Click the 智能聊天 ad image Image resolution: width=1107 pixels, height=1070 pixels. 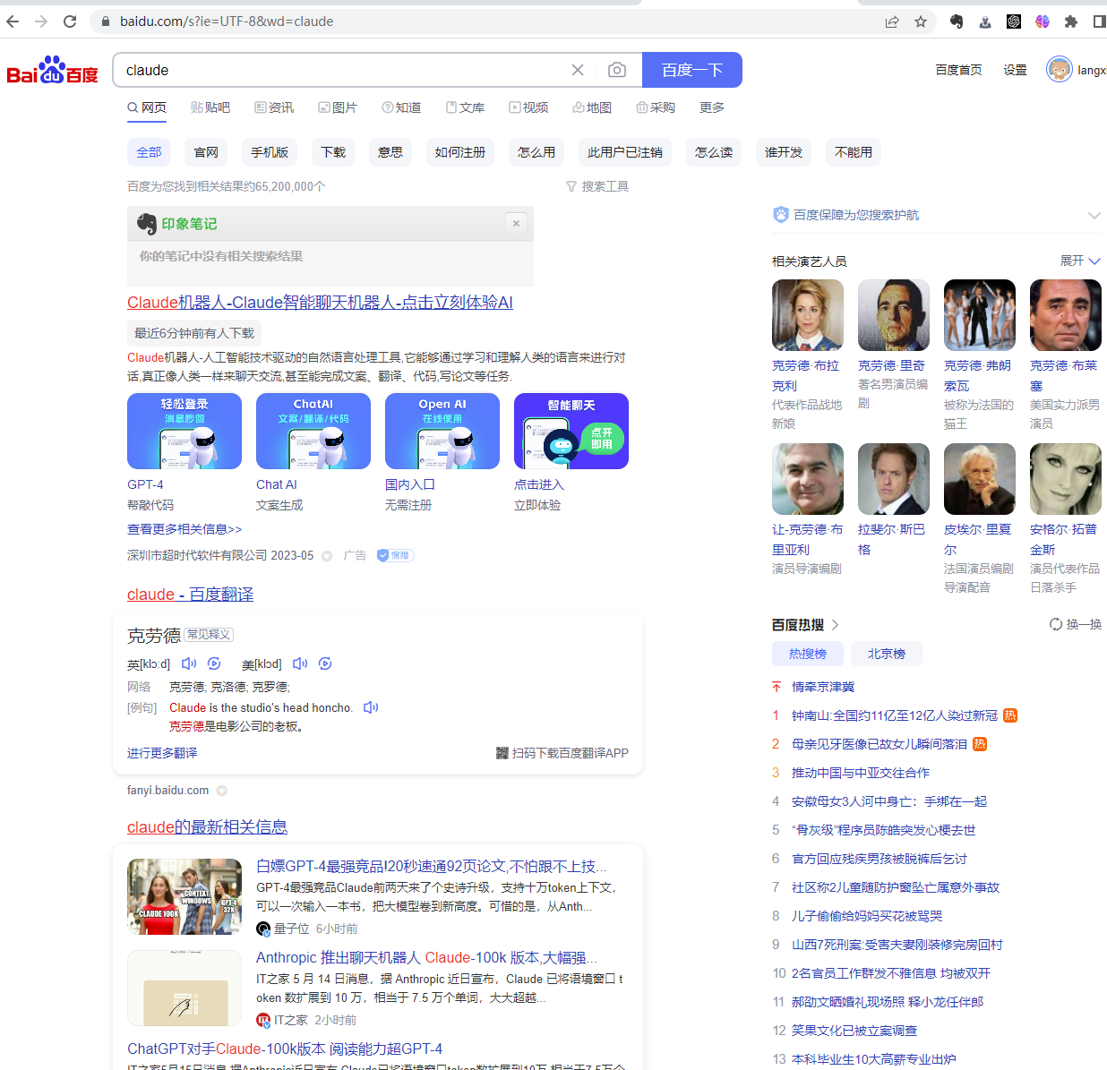pos(571,432)
